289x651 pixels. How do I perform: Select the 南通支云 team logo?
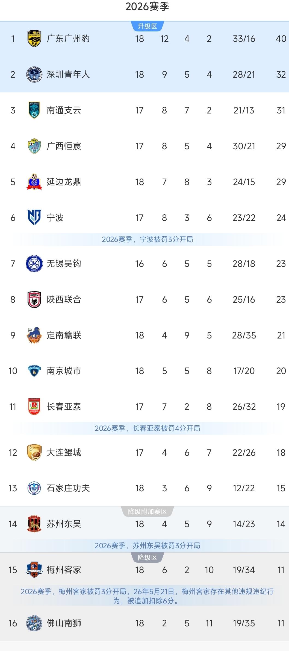click(x=34, y=110)
